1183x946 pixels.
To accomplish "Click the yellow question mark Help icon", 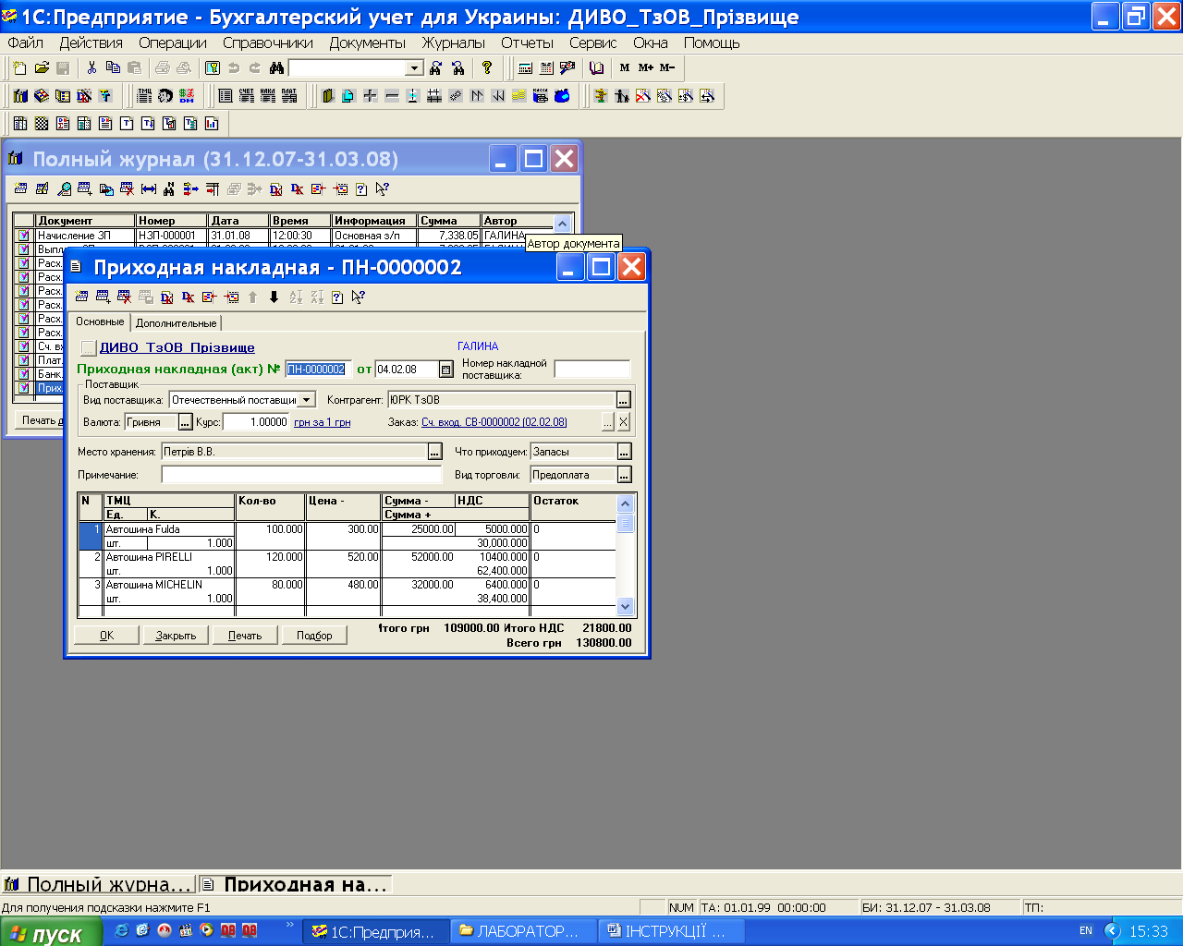I will [x=487, y=67].
